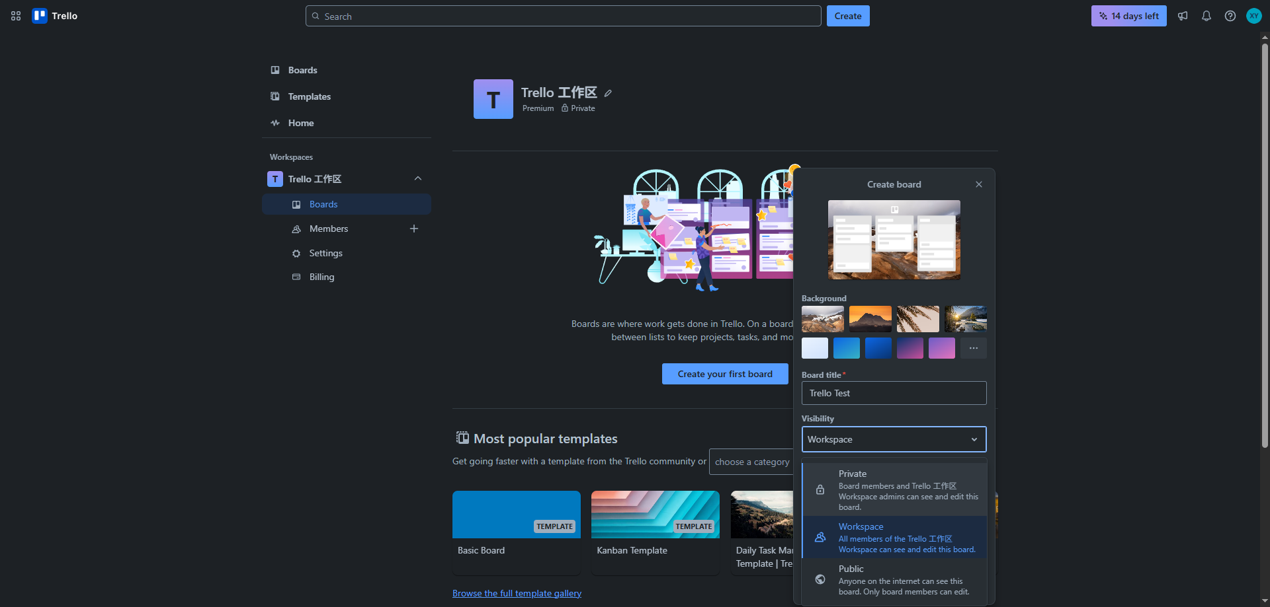Open workspace Boards under Trello 工作区
This screenshot has height=607, width=1270.
pyautogui.click(x=347, y=204)
